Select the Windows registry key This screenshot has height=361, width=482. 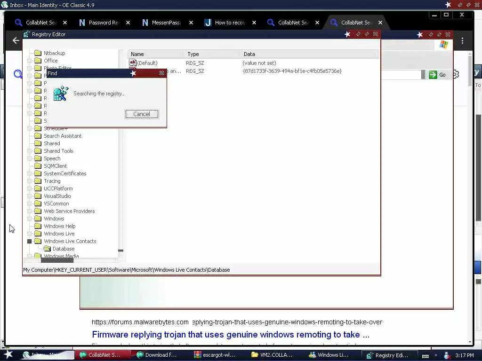[54, 219]
